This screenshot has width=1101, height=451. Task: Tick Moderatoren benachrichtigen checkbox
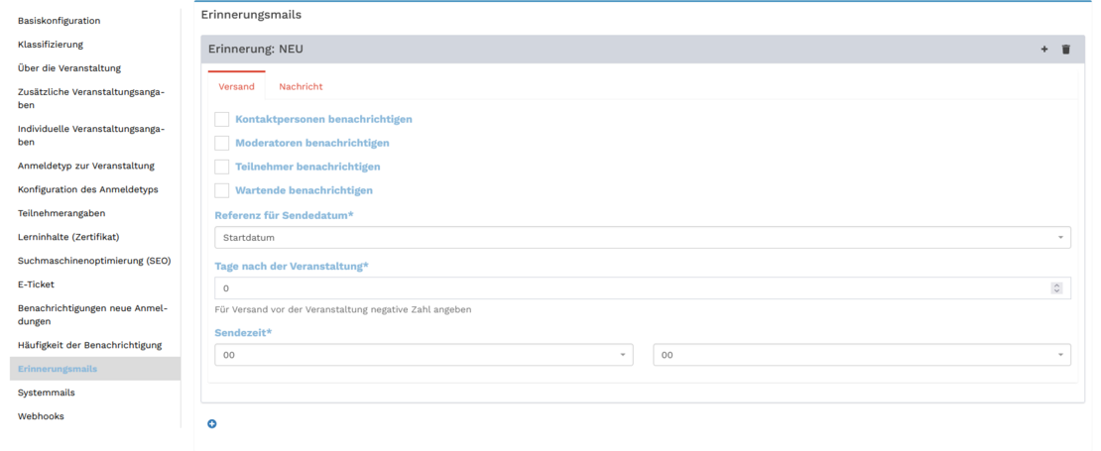[x=222, y=143]
